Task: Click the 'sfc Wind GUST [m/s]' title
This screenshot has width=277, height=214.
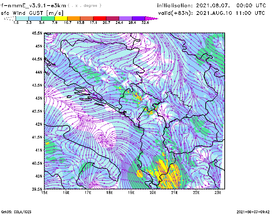Action: point(32,13)
